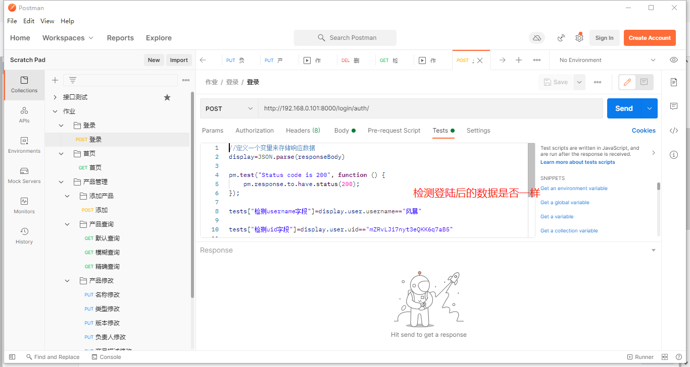Click the New button in Scratch Pad
Image resolution: width=690 pixels, height=367 pixels.
(x=154, y=60)
